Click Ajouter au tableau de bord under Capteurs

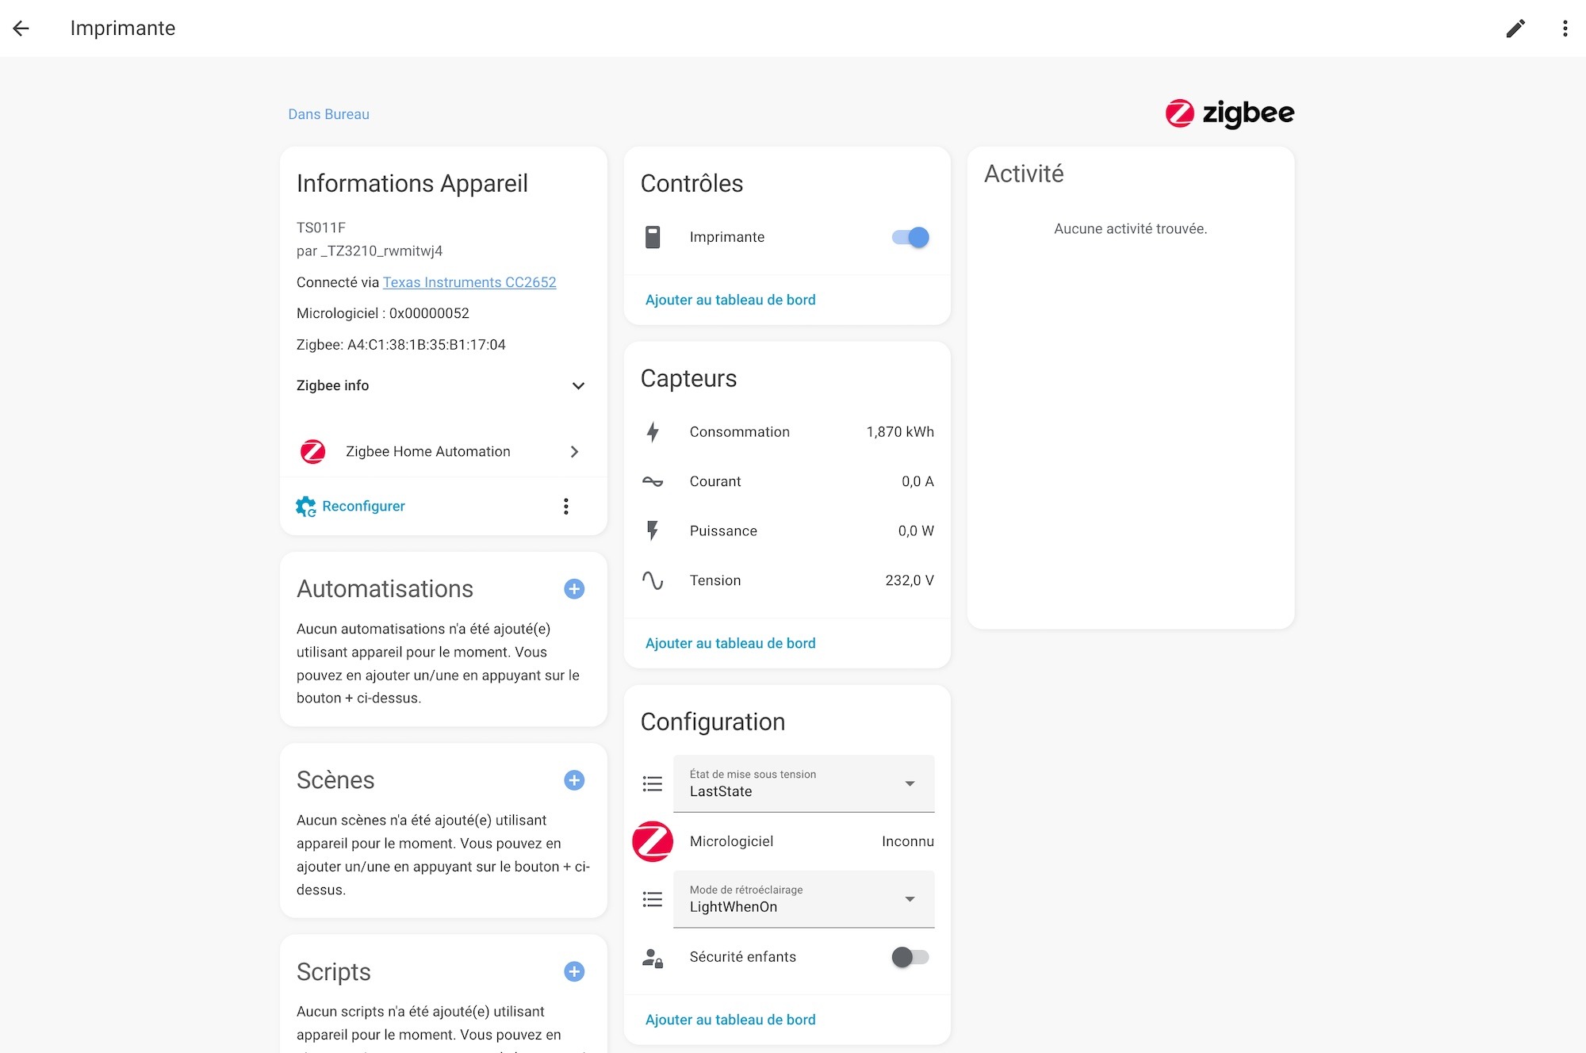[x=730, y=643]
